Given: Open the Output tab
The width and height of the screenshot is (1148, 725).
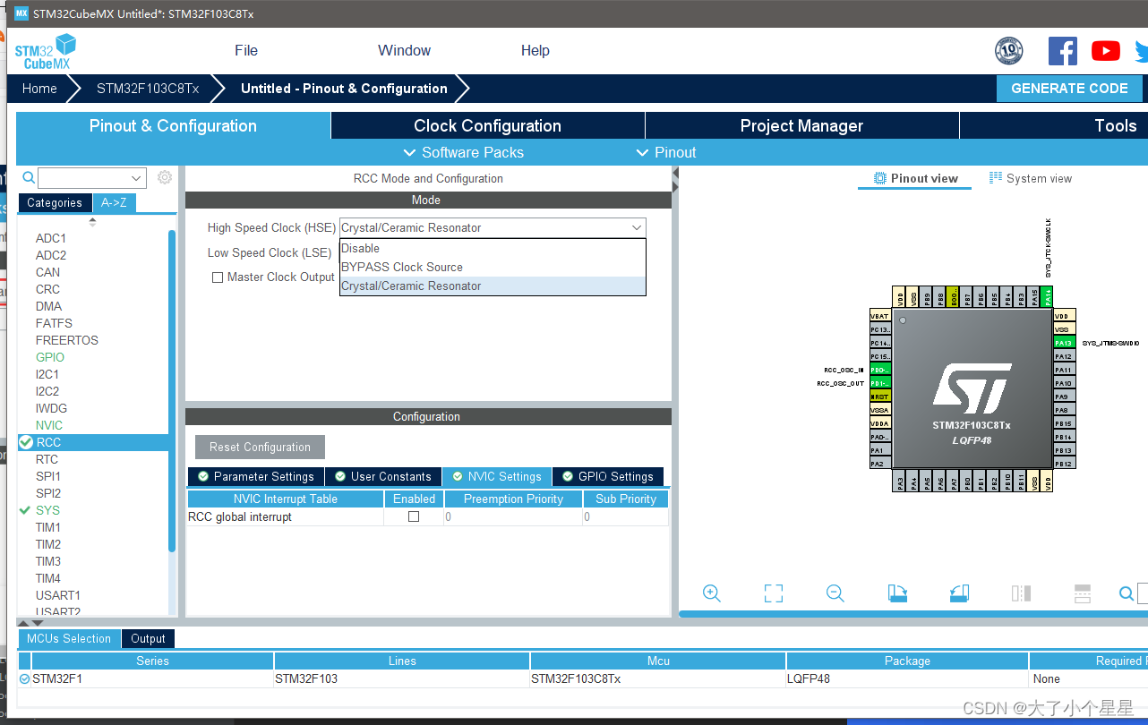Looking at the screenshot, I should [x=148, y=638].
